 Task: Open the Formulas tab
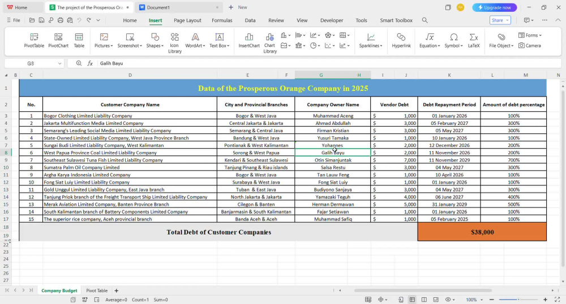tap(222, 20)
